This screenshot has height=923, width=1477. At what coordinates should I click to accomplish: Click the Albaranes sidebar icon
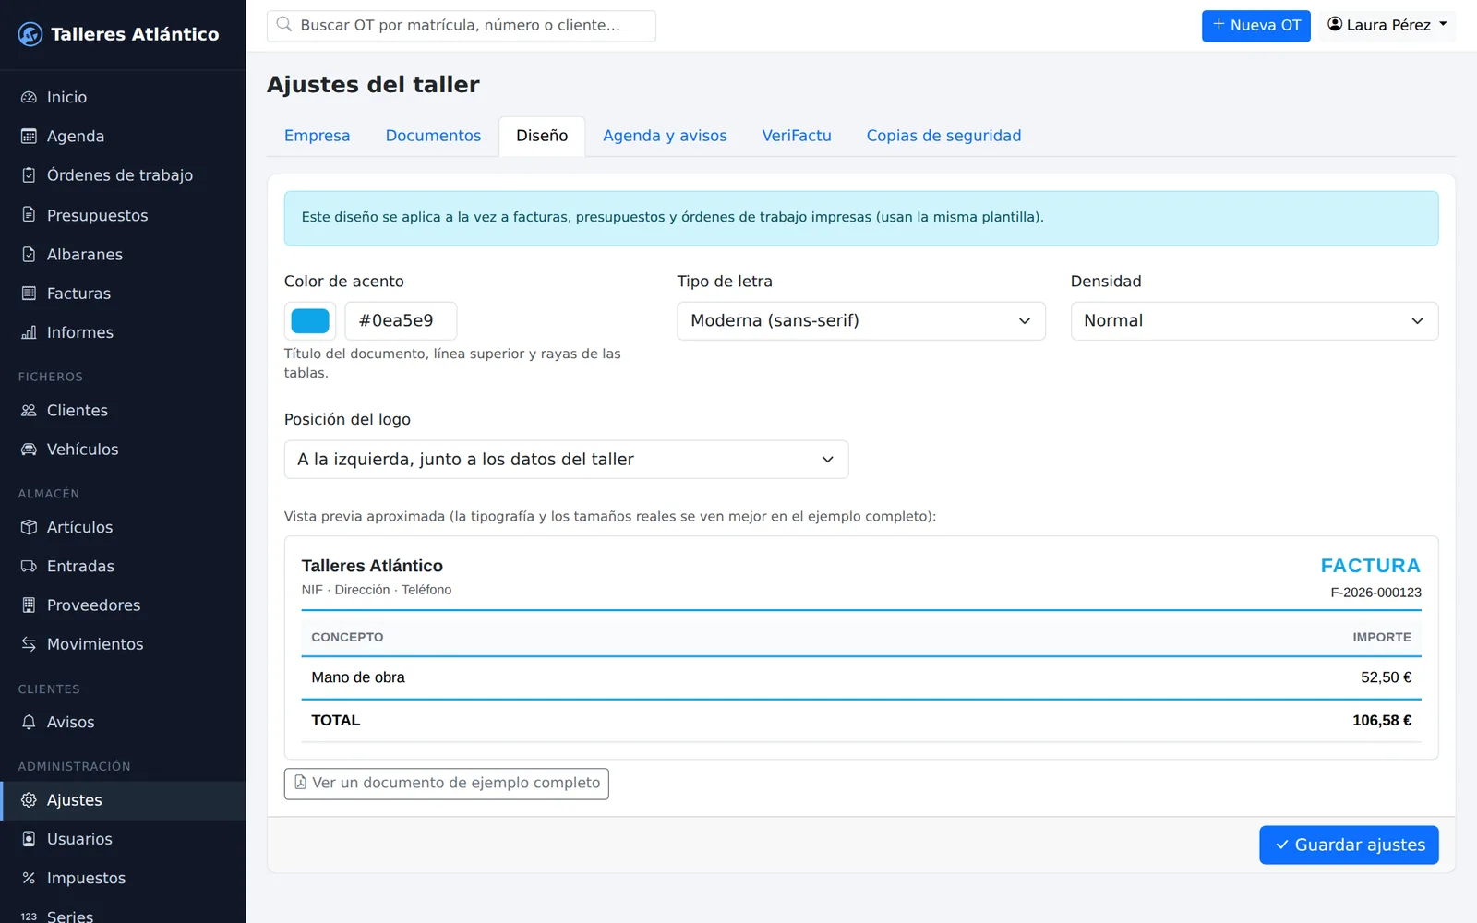tap(29, 254)
